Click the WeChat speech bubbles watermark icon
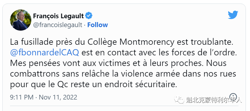The image size is (250, 111). 179,100
